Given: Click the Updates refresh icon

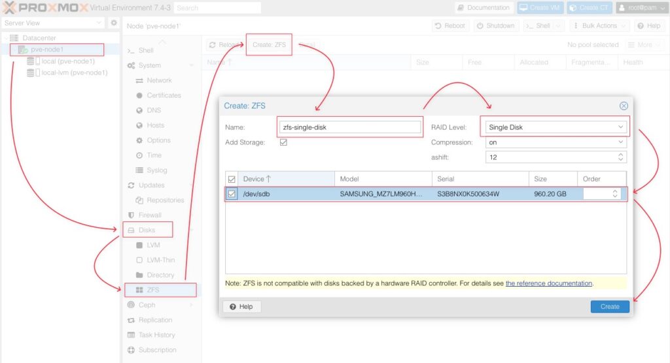Looking at the screenshot, I should tap(131, 185).
